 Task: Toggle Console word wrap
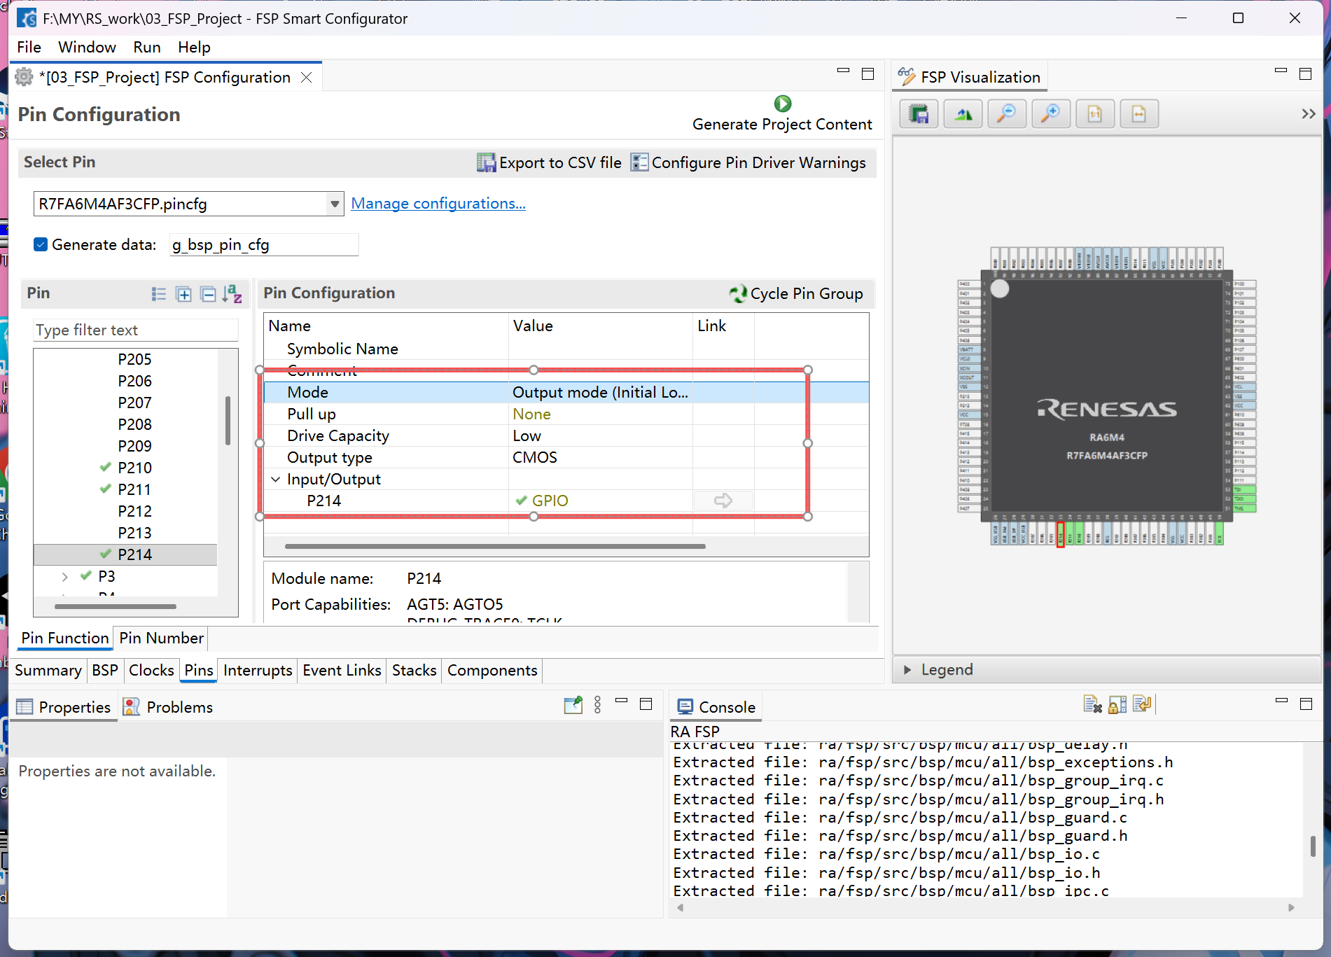[1142, 704]
